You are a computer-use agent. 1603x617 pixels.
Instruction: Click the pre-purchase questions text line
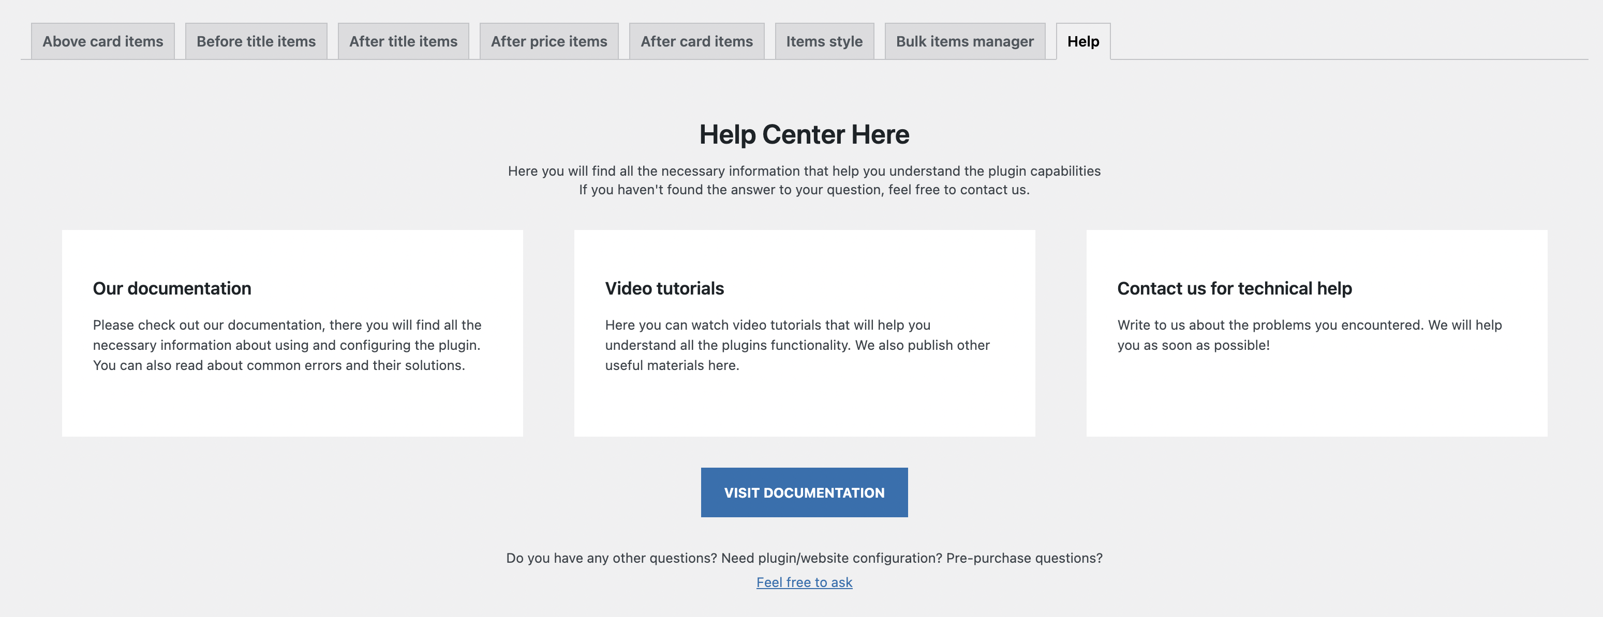(804, 558)
